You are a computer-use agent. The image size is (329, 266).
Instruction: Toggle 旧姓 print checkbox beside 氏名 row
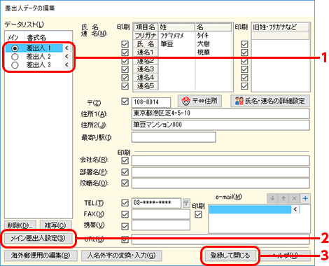coord(244,44)
